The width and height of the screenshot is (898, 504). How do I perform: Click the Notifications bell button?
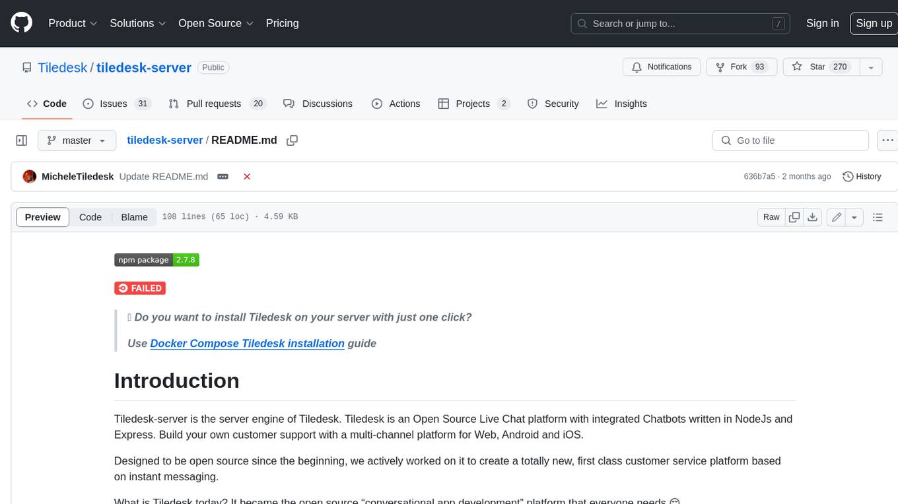[662, 67]
